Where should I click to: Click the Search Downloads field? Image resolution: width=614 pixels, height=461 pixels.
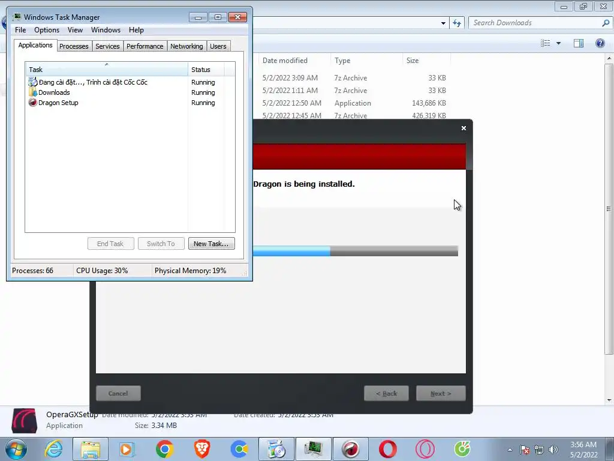coord(535,23)
